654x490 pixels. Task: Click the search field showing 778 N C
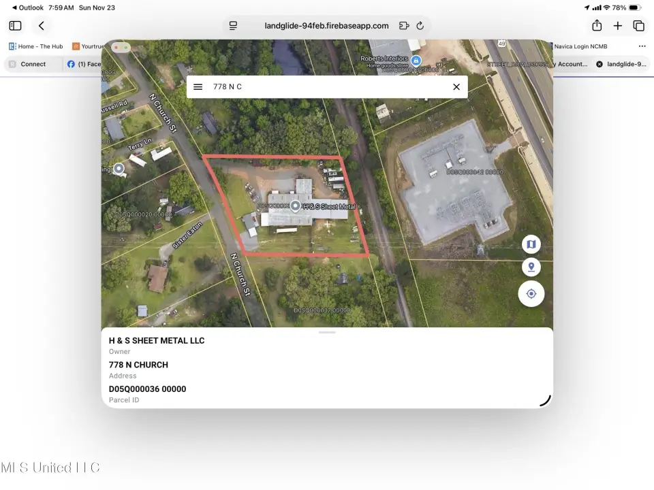click(327, 86)
